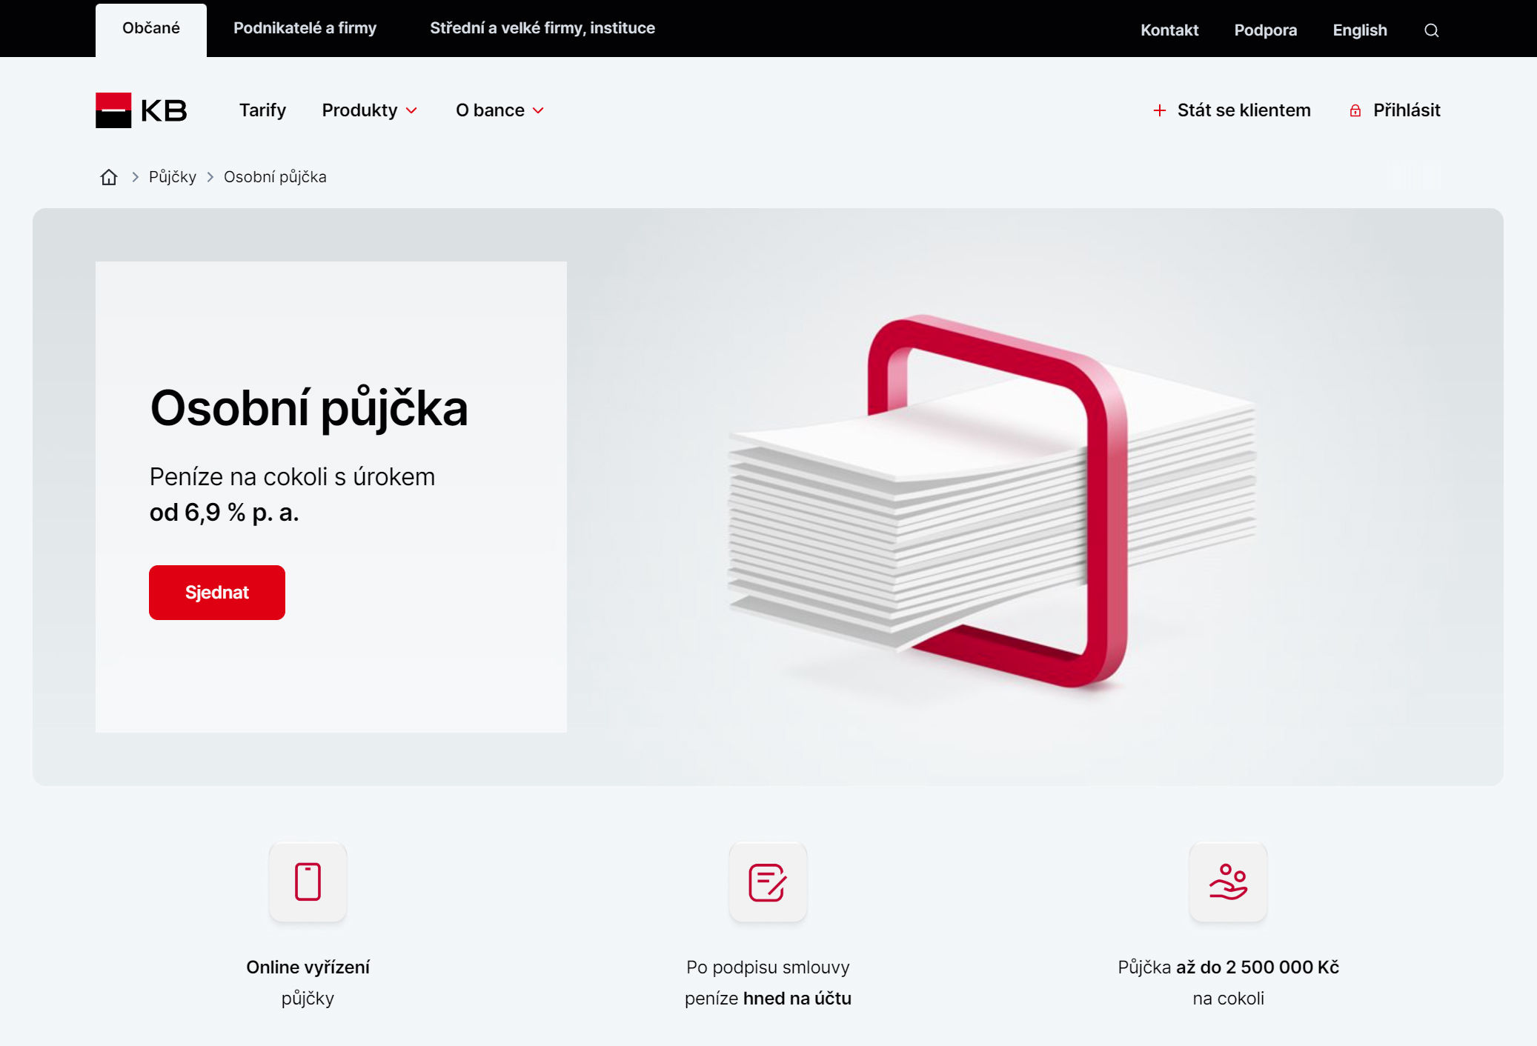Image resolution: width=1537 pixels, height=1046 pixels.
Task: Go to the Tarify section
Action: tap(262, 110)
